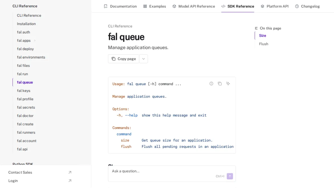Open the Model API Reference tab
Screen dimensions: 334x188
pyautogui.click(x=194, y=6)
